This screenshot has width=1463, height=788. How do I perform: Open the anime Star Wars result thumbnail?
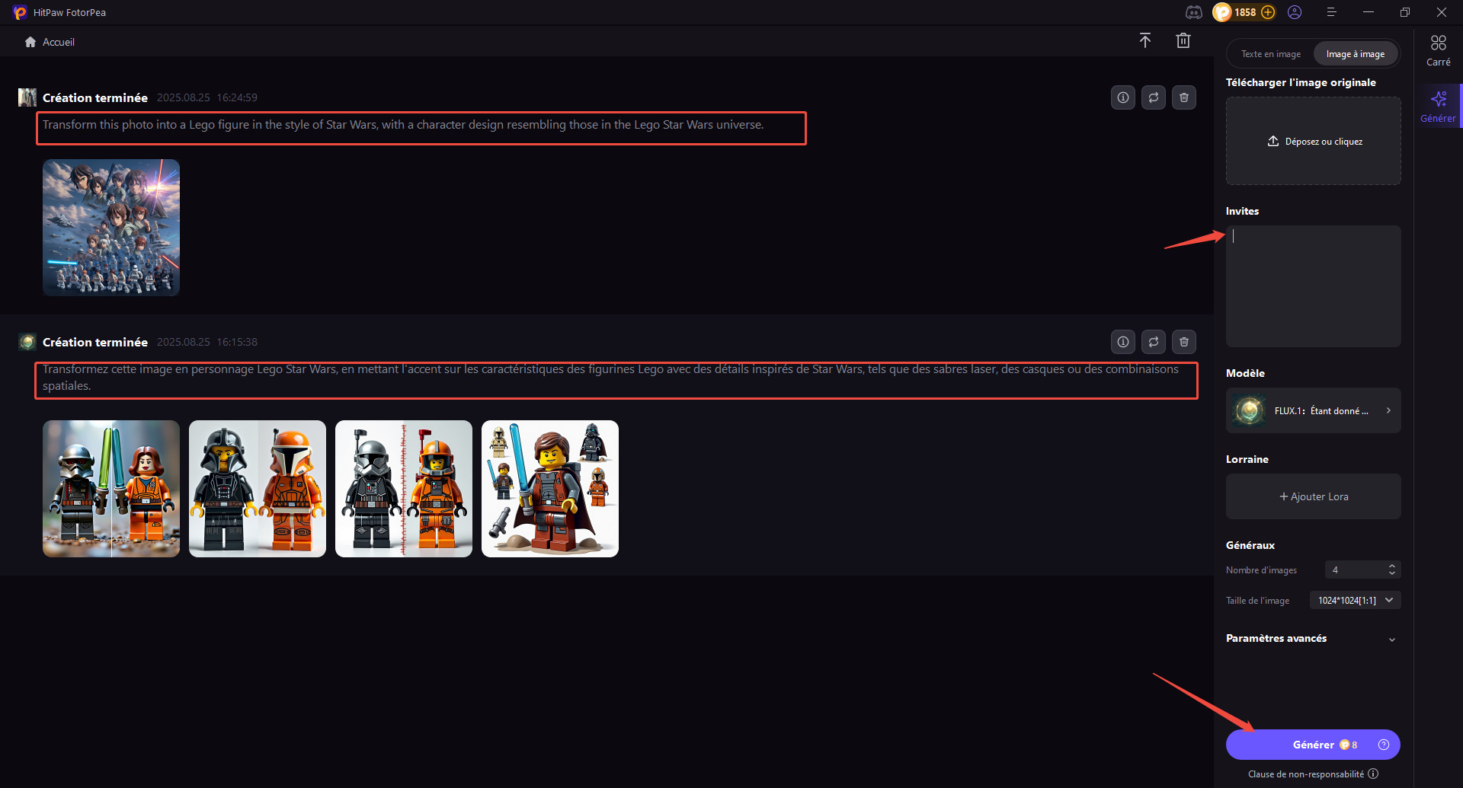(x=111, y=228)
